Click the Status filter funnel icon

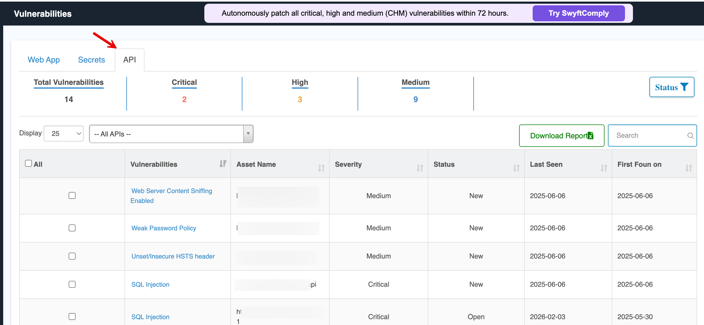click(684, 87)
